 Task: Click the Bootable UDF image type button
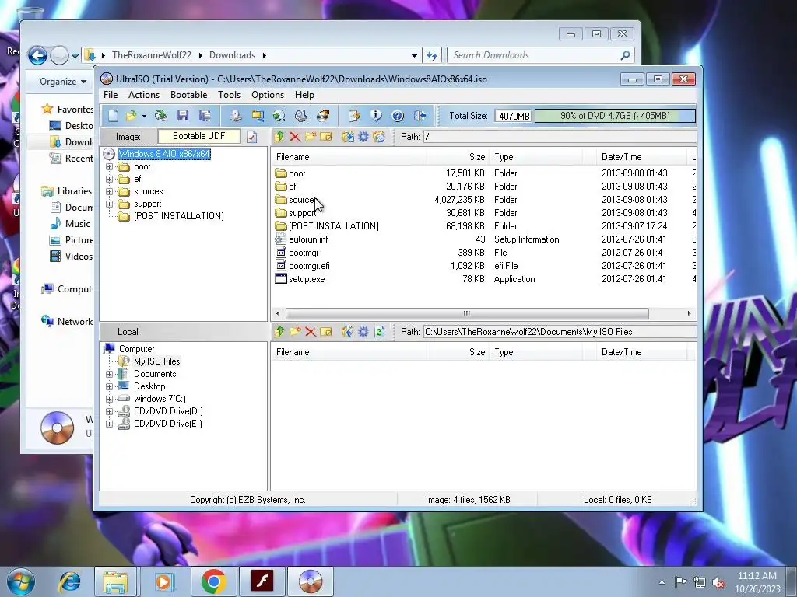click(198, 136)
